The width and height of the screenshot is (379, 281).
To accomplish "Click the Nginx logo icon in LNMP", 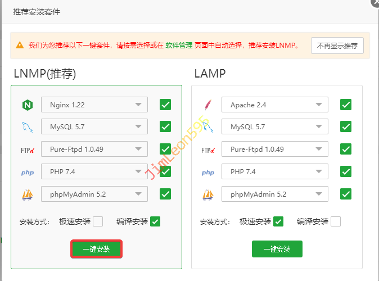I will [x=28, y=105].
